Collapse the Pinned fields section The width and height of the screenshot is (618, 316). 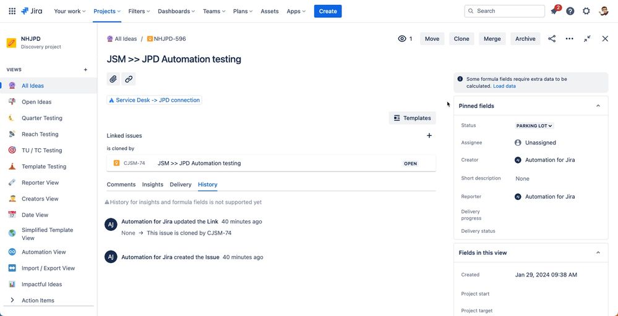(x=598, y=106)
